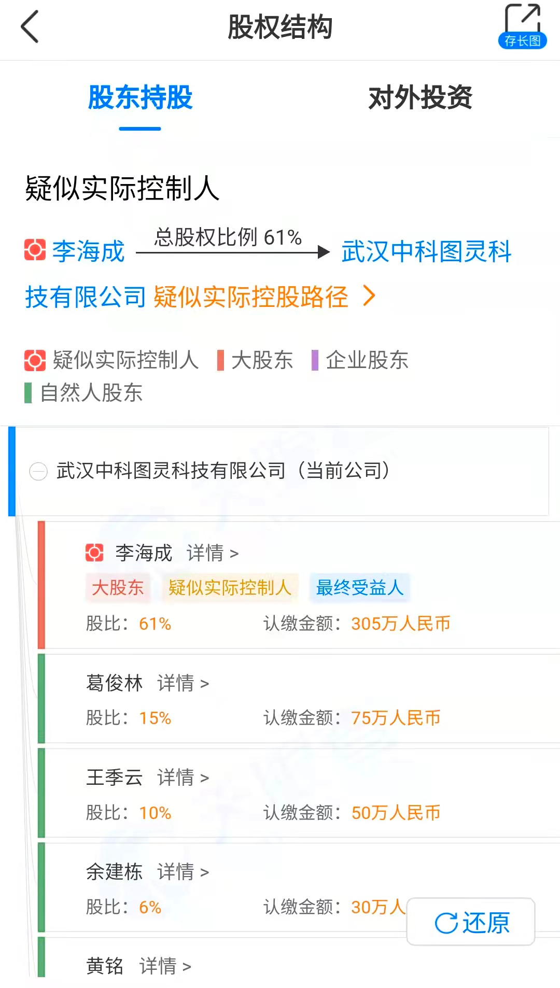Tap the purple 企业股东 legend swatch
Viewport: 560px width, 988px height.
(x=315, y=360)
